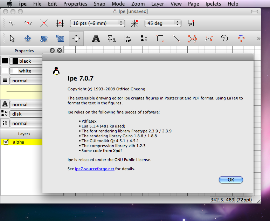The image size is (270, 221).
Task: Click the black stroke color swatch
Action: 5,61
